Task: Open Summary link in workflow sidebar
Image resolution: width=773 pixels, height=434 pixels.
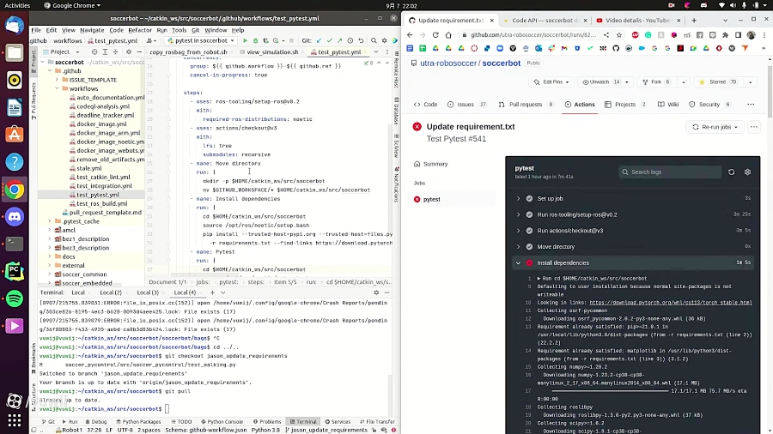Action: point(435,164)
